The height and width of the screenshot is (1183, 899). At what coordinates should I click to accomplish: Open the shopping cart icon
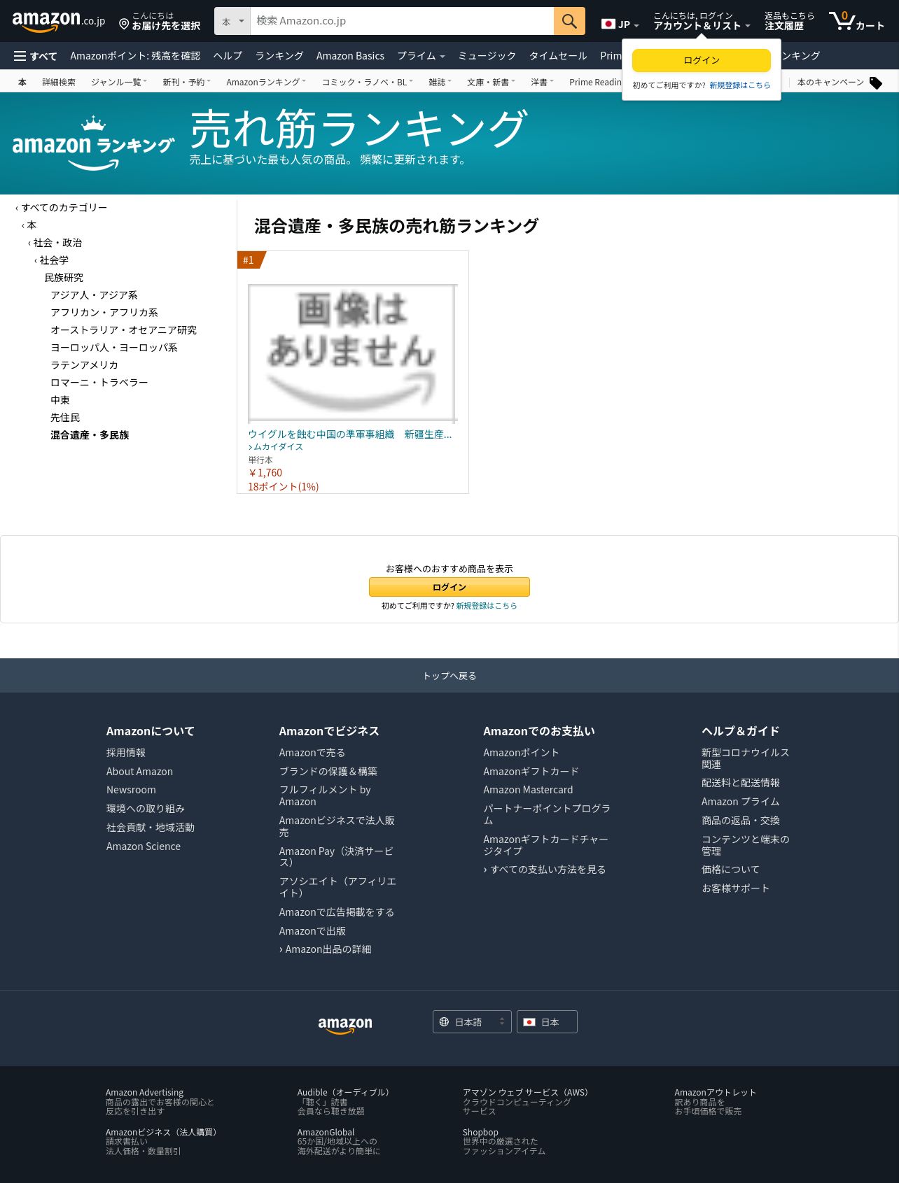pyautogui.click(x=856, y=21)
